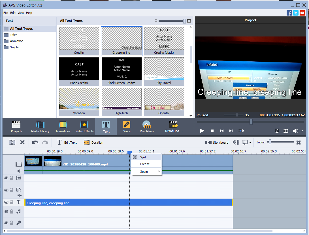Open fullscreen preview via the monitor icon

coord(277,131)
